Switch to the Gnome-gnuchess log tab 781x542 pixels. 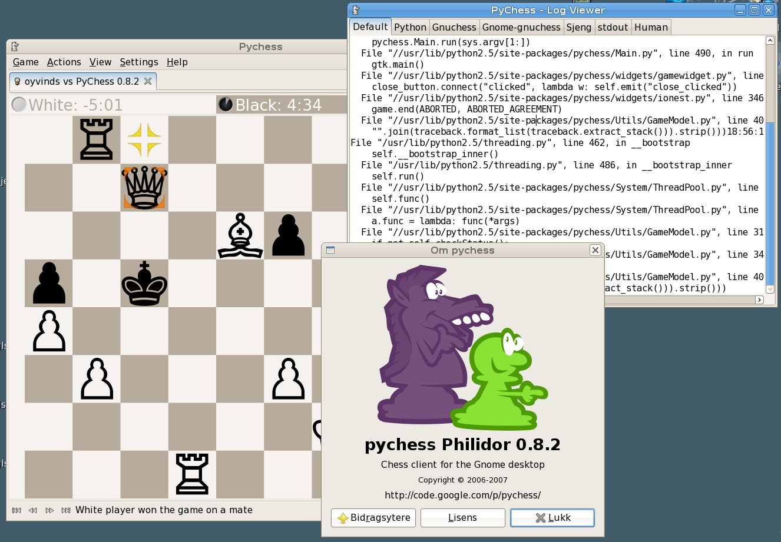tap(521, 27)
